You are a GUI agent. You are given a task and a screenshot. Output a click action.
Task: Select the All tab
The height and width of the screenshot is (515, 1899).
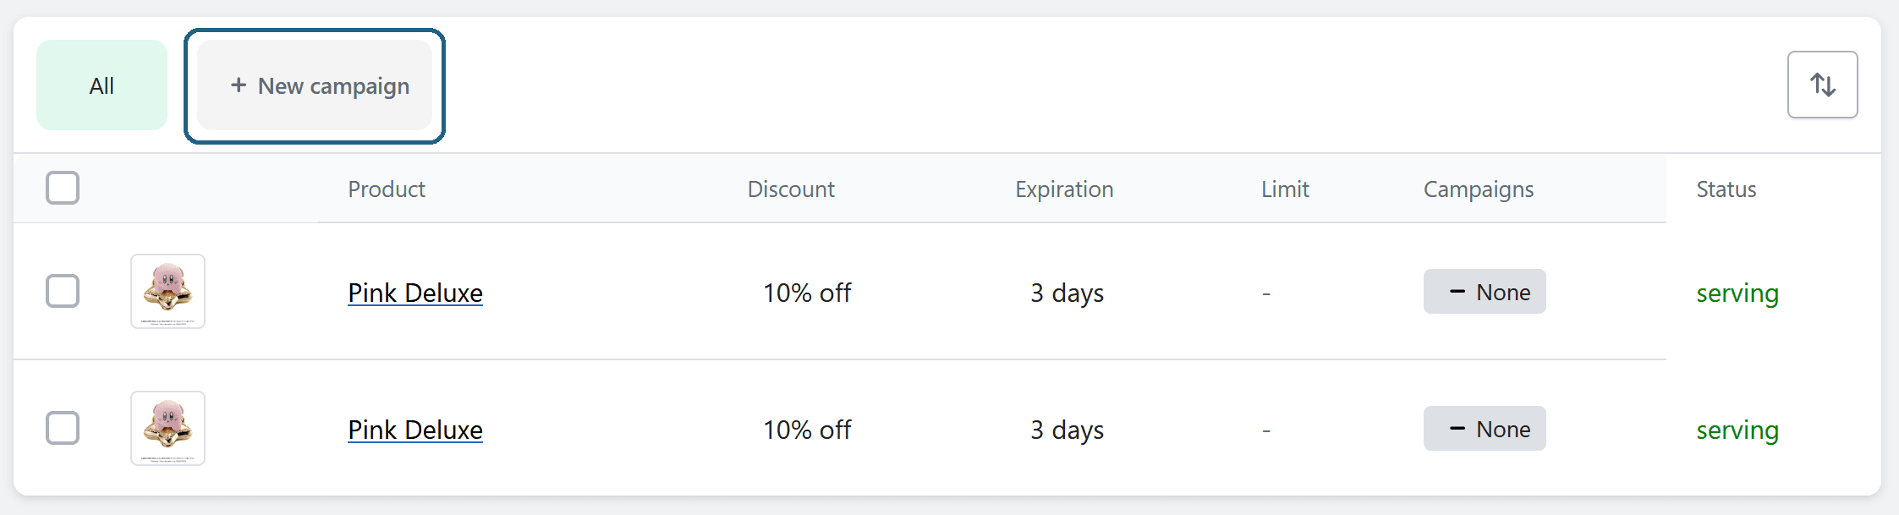click(x=102, y=85)
